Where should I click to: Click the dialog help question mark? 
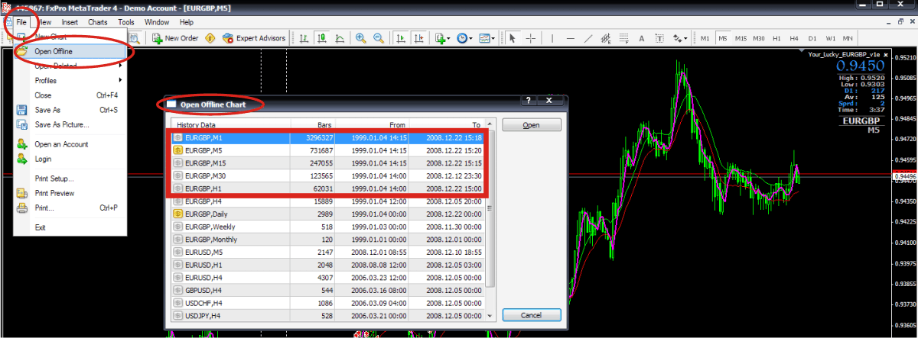point(529,100)
